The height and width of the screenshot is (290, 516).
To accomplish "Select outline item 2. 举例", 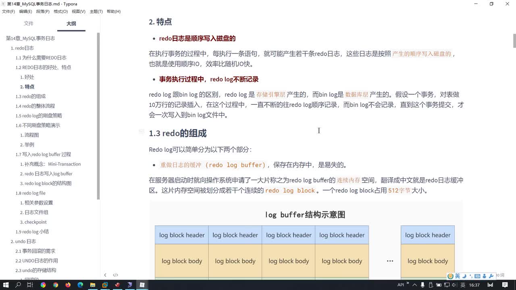I will click(x=27, y=145).
